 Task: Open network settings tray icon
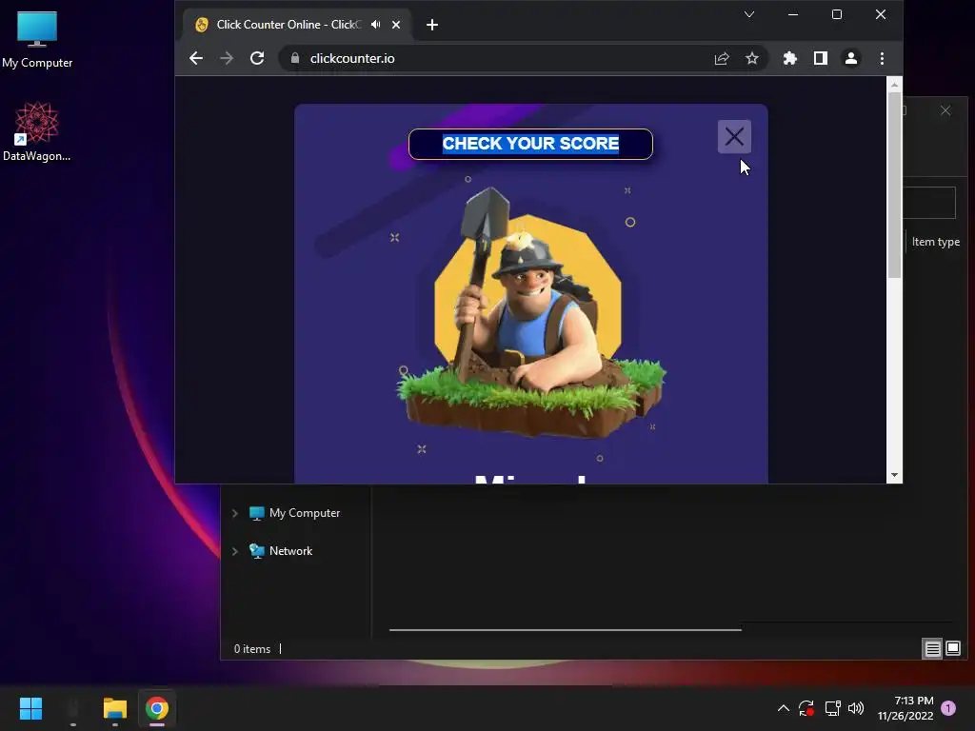(x=832, y=708)
